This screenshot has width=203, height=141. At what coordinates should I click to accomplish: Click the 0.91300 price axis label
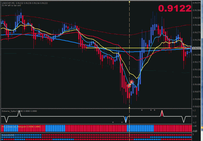[197, 25]
